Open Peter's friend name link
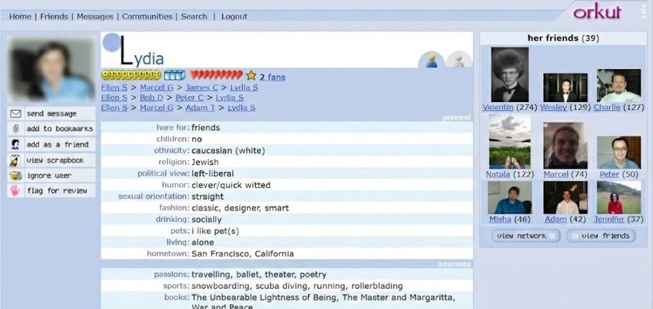Viewport: 653px width, 309px height. pos(609,174)
